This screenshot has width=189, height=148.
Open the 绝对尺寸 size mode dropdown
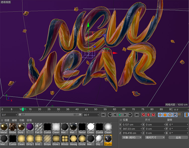155,137
